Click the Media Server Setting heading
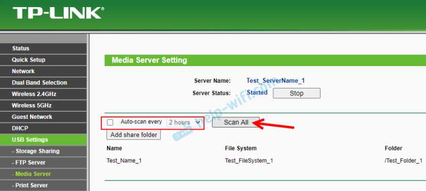This screenshot has height=191, width=426. click(150, 60)
